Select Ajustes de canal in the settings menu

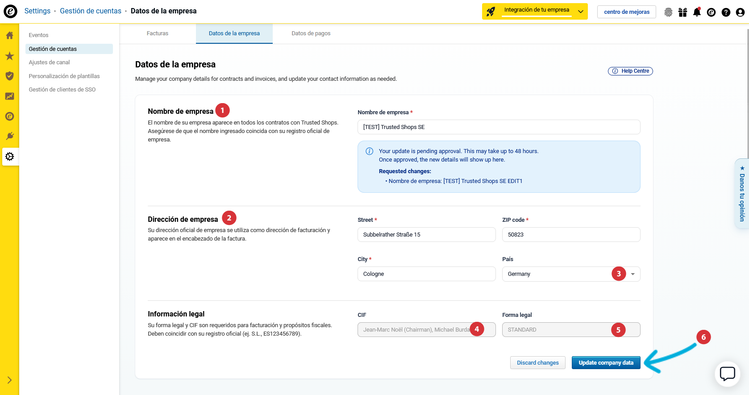click(50, 62)
